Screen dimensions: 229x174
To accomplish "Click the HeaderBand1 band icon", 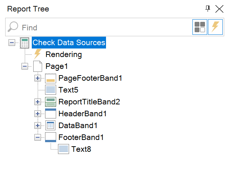I will (50, 114).
